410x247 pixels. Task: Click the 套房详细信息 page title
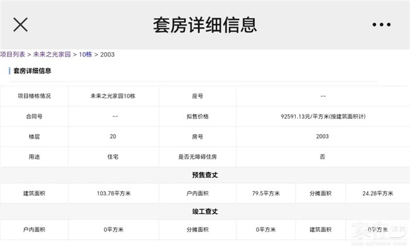point(204,25)
